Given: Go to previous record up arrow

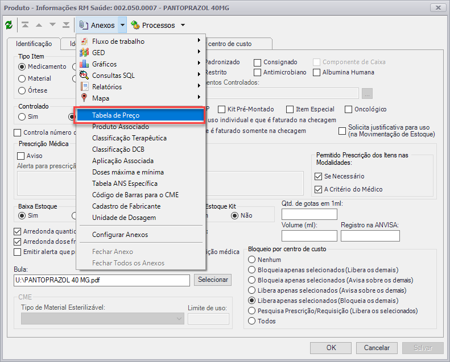Looking at the screenshot, I should coord(39,25).
